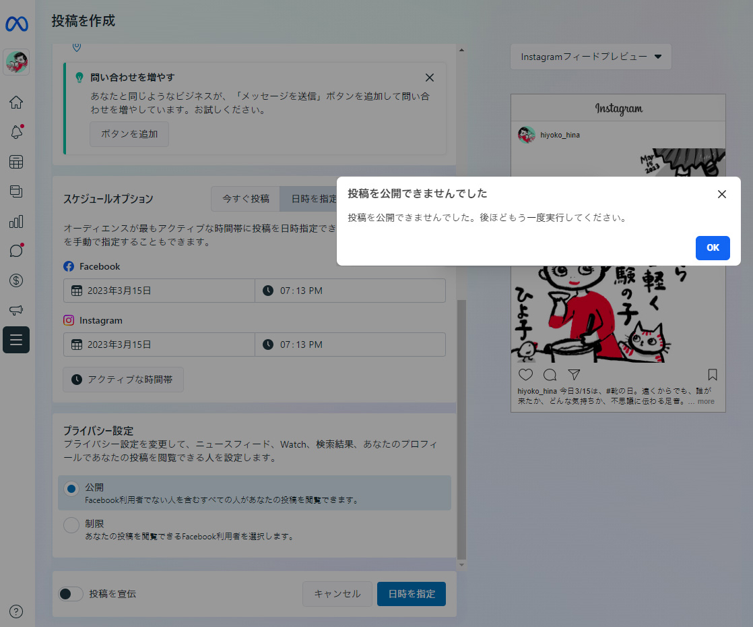Screen dimensions: 753x627
Task: Open the Inbox chat bubble icon
Action: (x=16, y=251)
